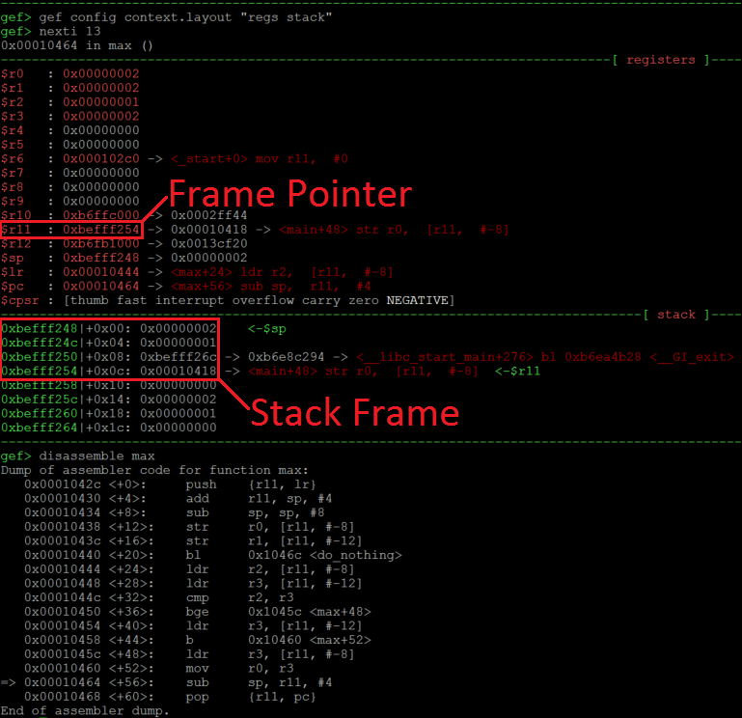Screen dimensions: 742x718
Task: Click the 'Stack Frame' annotation label
Action: pyautogui.click(x=354, y=413)
